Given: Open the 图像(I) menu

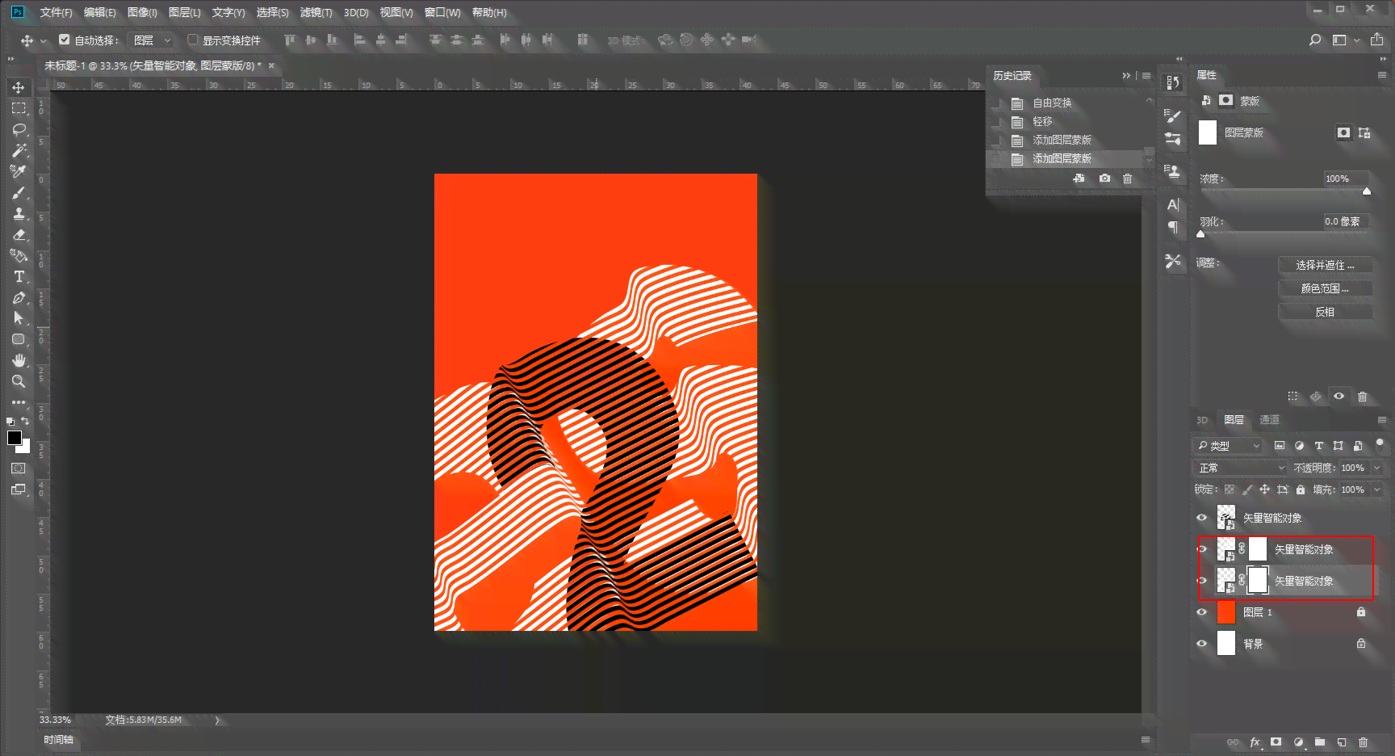Looking at the screenshot, I should coord(142,12).
